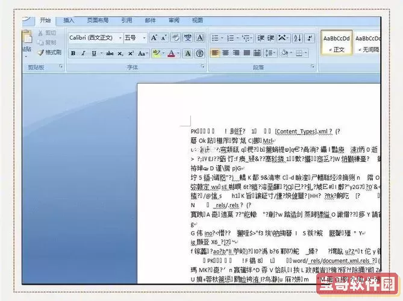Open the font color dropdown arrow

point(178,54)
